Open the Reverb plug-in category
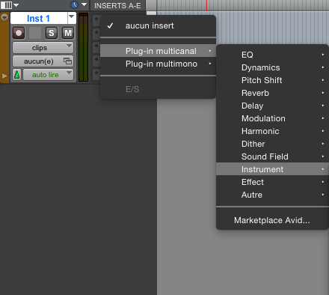Image resolution: width=329 pixels, height=295 pixels. [272, 93]
